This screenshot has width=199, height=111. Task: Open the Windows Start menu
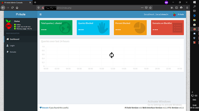click(194, 2)
